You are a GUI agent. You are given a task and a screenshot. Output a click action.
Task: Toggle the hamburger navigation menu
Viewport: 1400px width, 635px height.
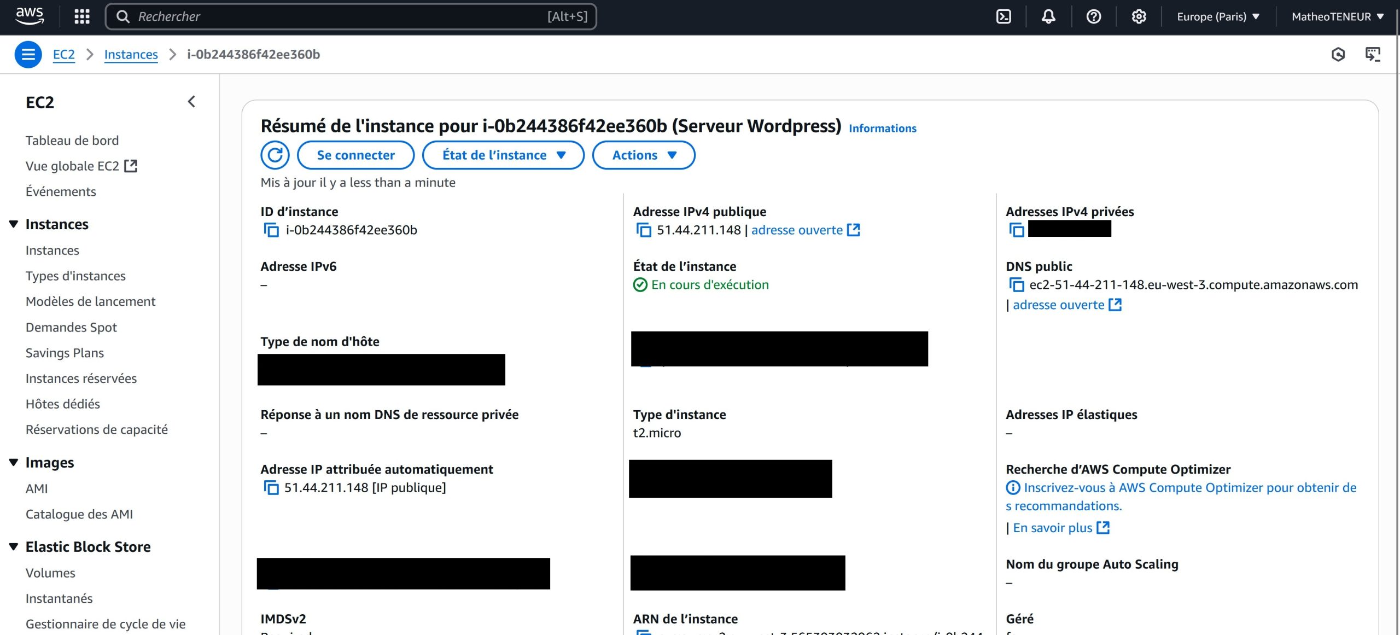pos(28,54)
